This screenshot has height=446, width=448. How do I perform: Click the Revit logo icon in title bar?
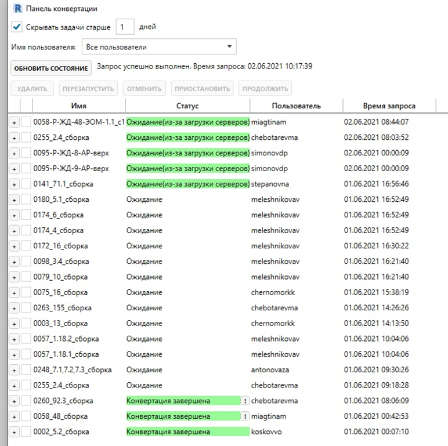click(x=16, y=9)
